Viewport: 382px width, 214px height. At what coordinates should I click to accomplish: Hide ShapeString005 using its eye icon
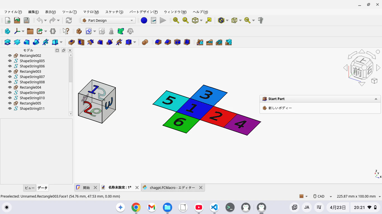(x=10, y=61)
